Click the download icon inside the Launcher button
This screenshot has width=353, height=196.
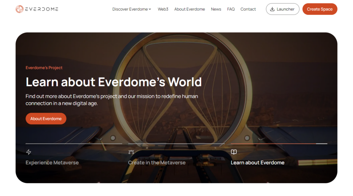click(x=272, y=9)
